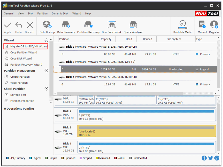Select the G:(NTFS) 16.0 GB block
This screenshot has height=167, width=223.
[x=147, y=147]
